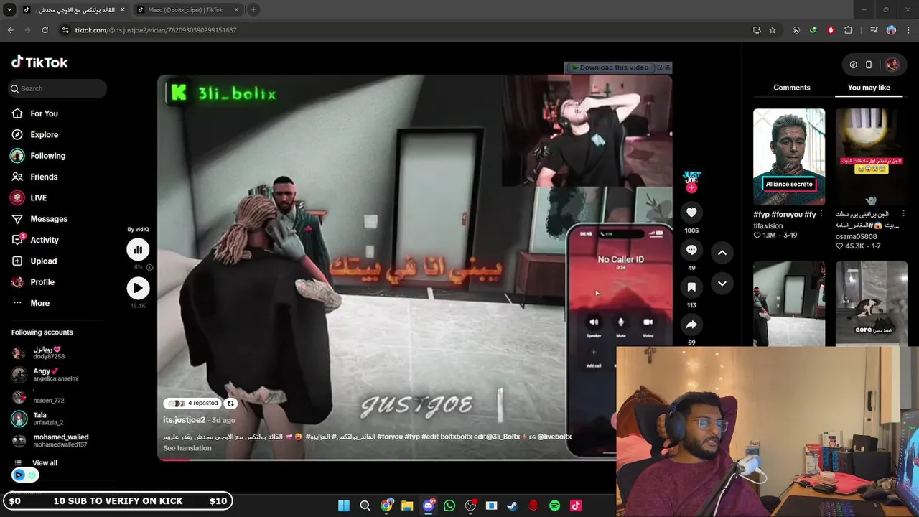Open Steam from the taskbar
The image size is (919, 517).
(512, 506)
